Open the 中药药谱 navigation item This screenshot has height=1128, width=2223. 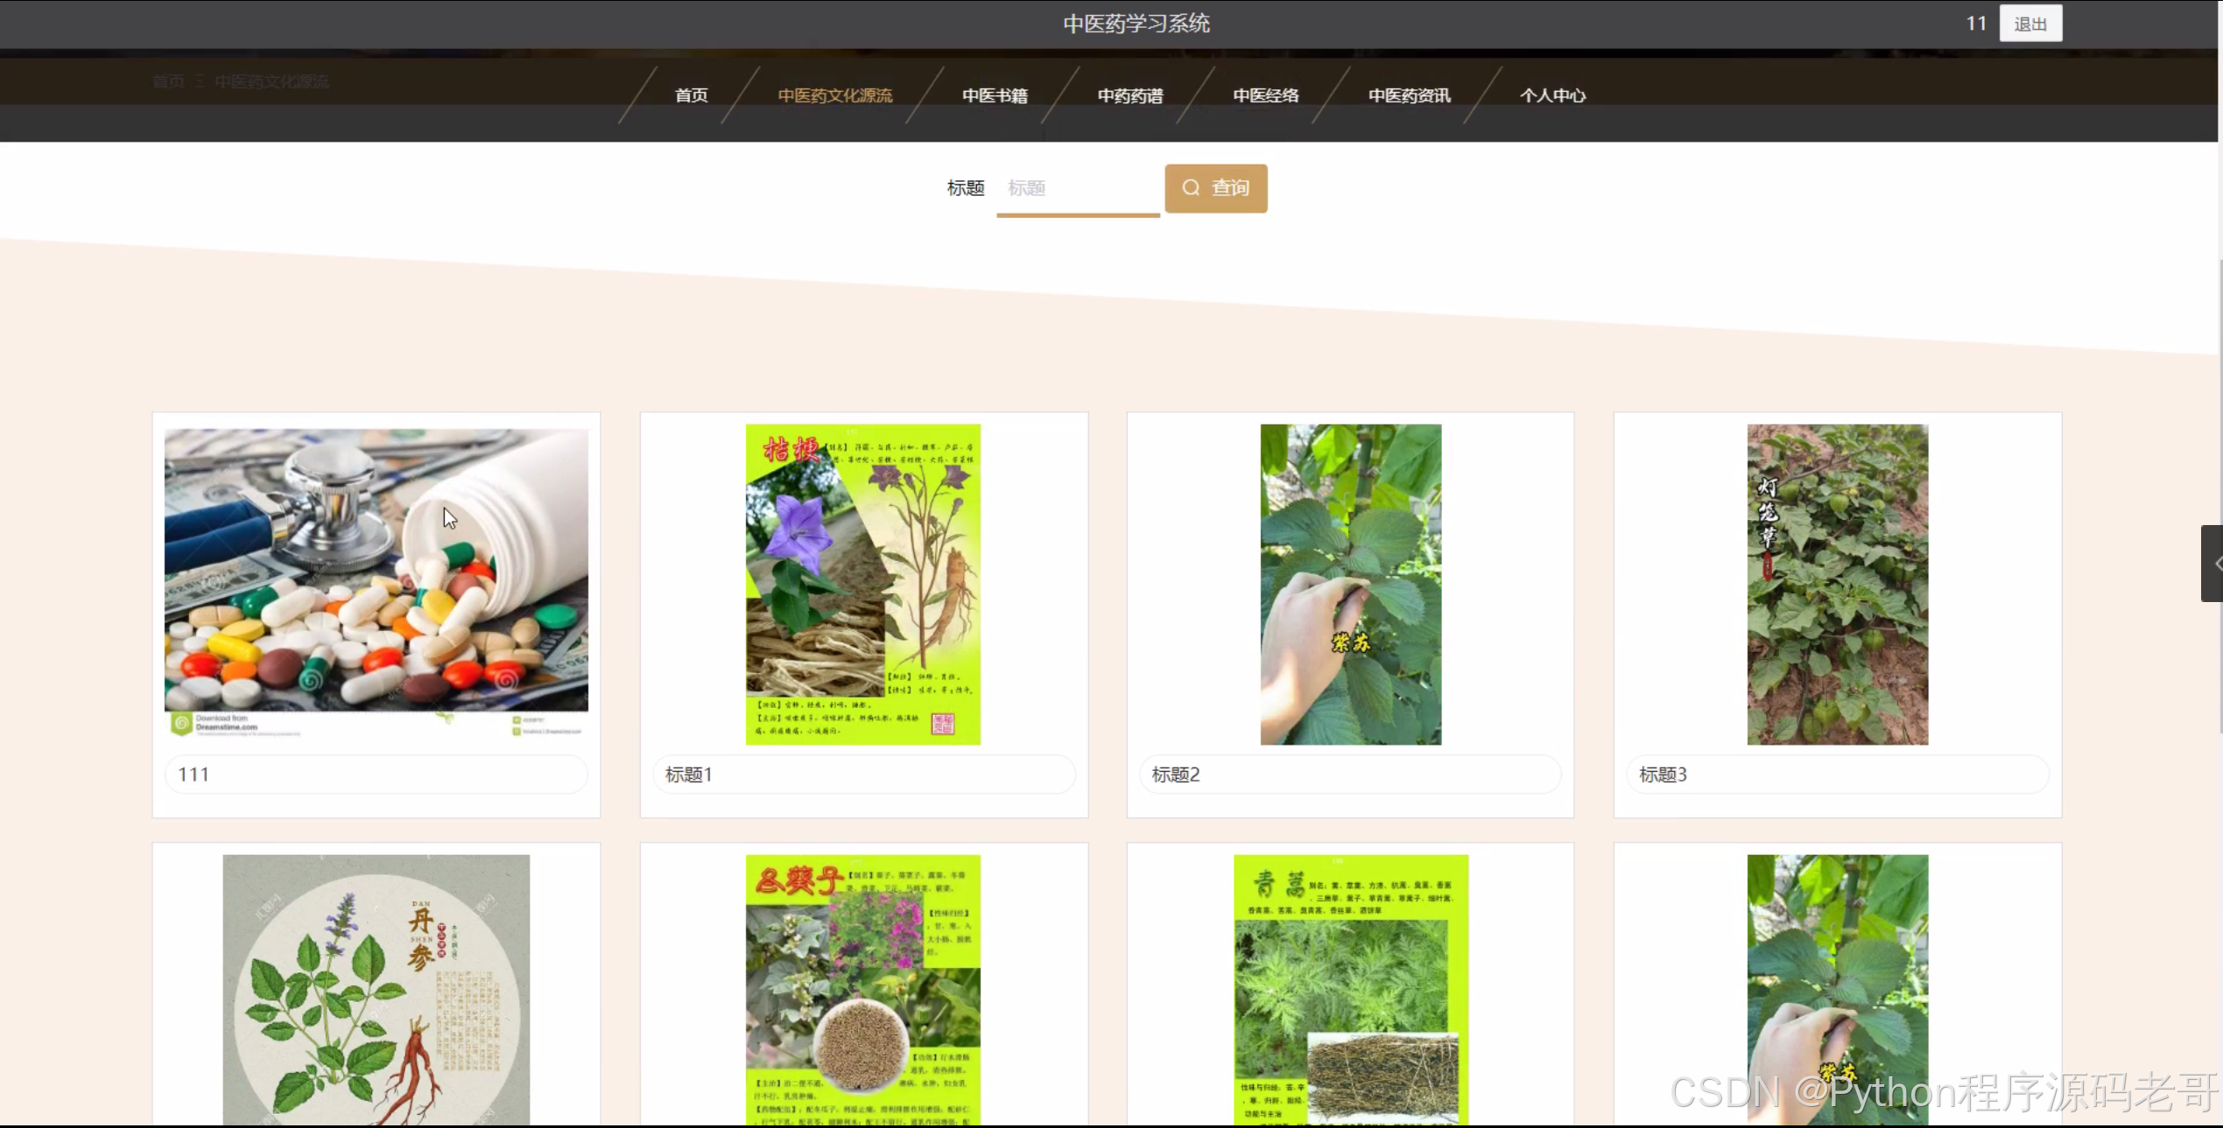(1130, 95)
